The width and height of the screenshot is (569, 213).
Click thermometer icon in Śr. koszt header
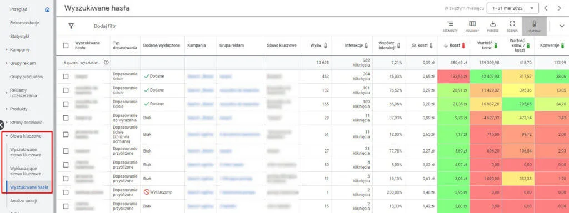pyautogui.click(x=431, y=45)
